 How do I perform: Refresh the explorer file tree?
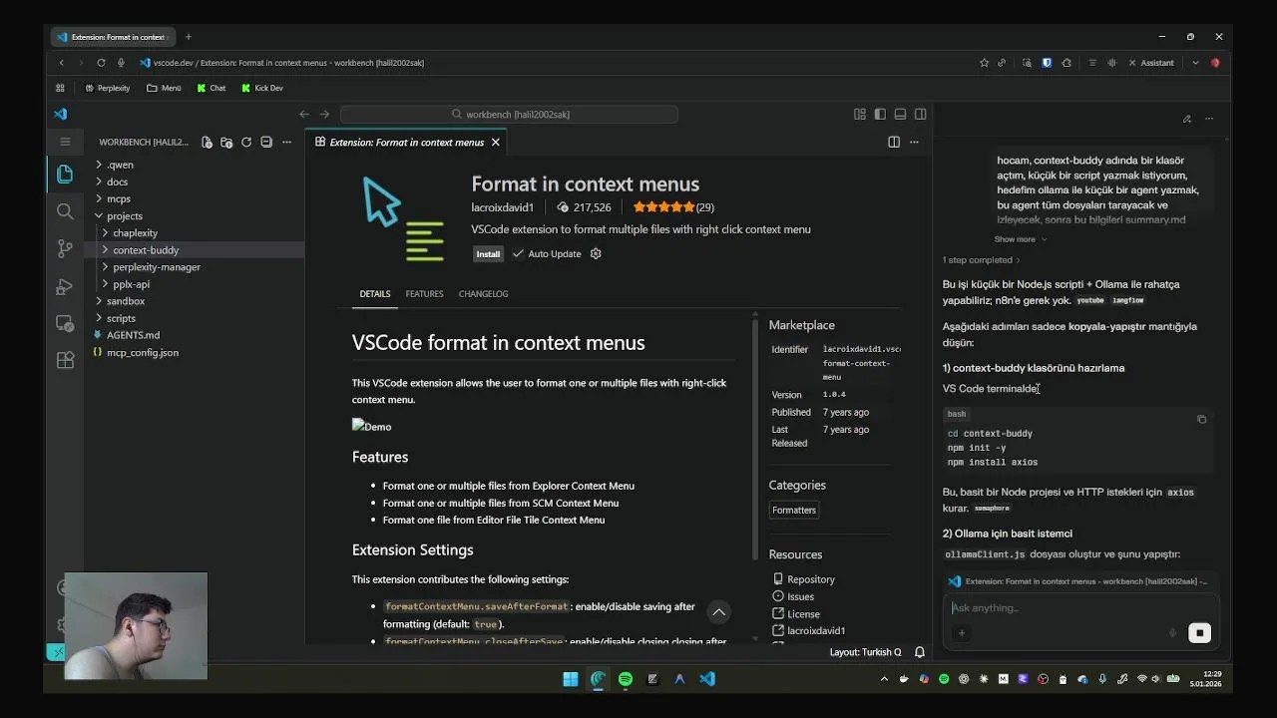(246, 142)
